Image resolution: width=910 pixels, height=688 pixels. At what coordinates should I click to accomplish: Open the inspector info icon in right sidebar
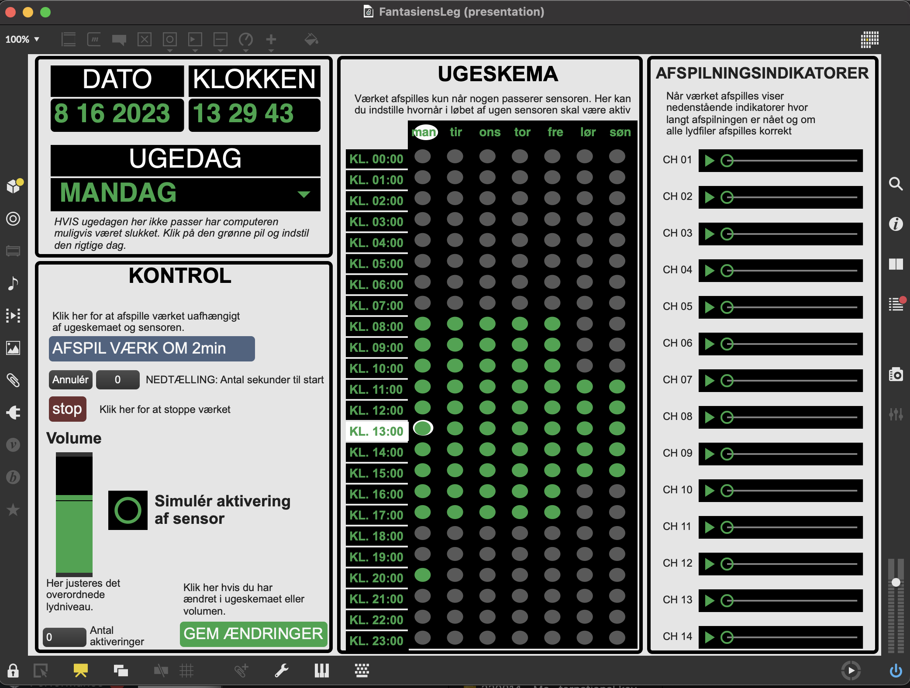point(896,224)
